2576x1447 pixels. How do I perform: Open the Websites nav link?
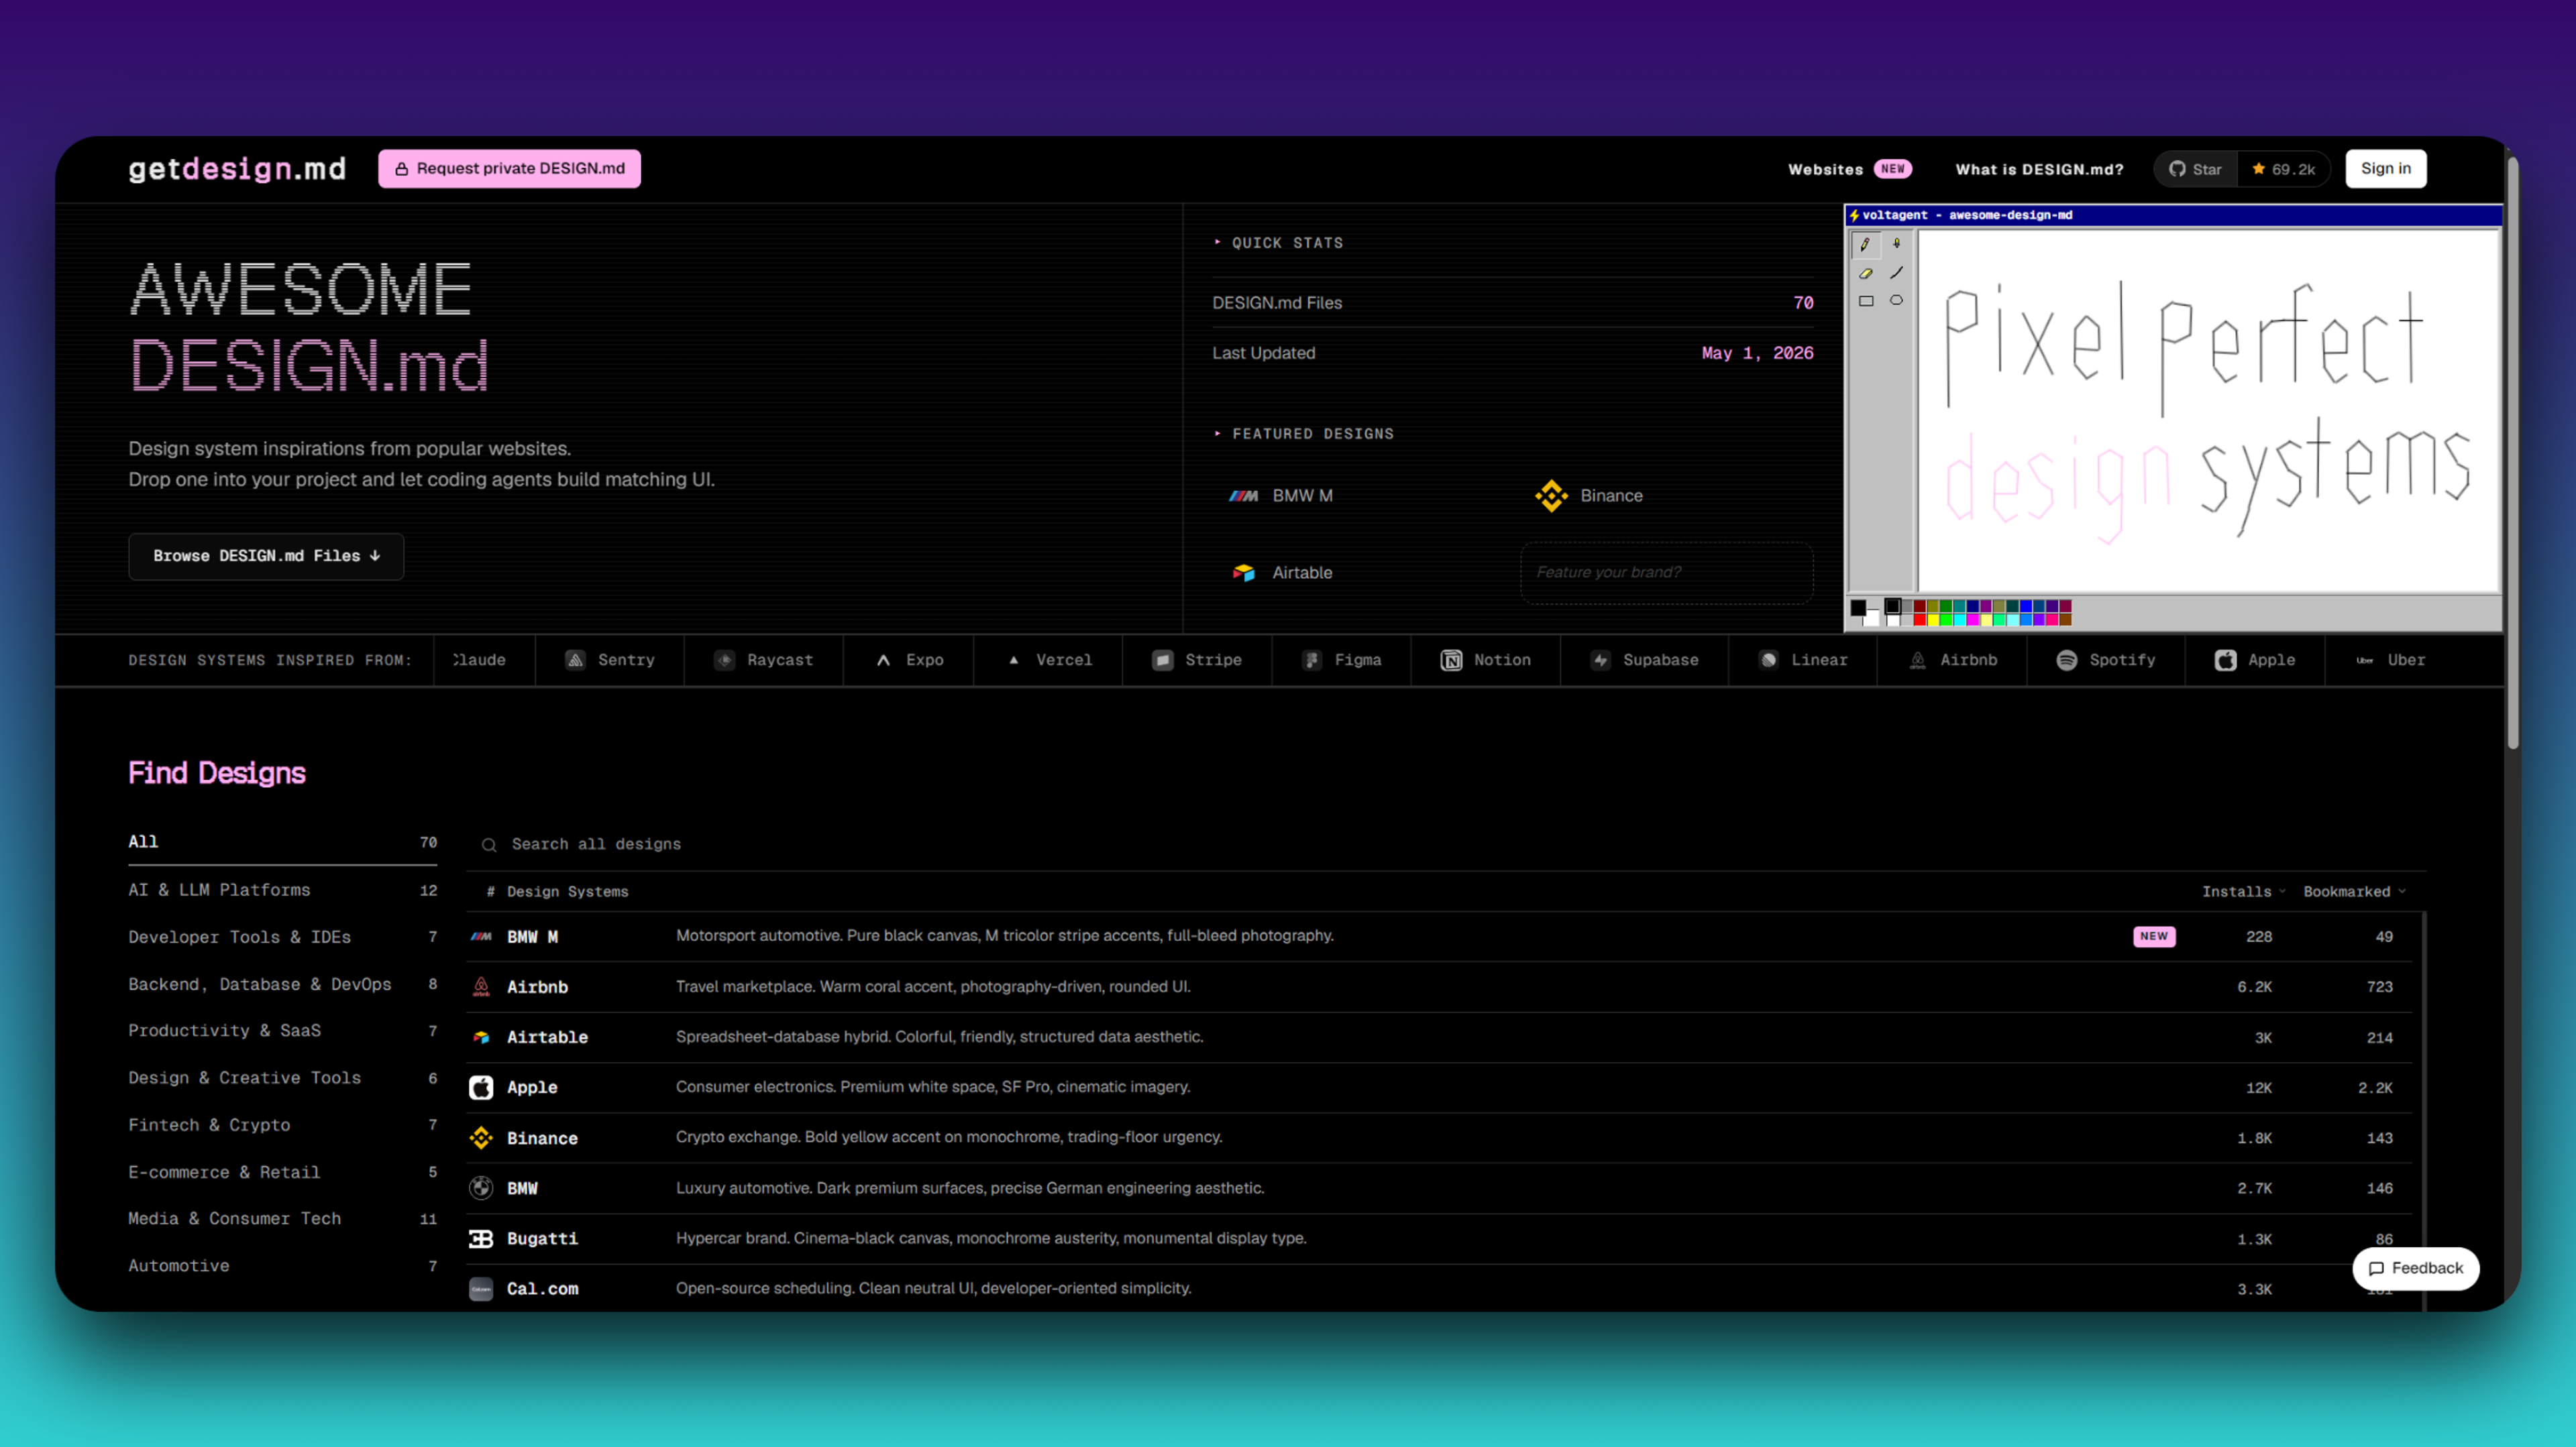point(1849,169)
